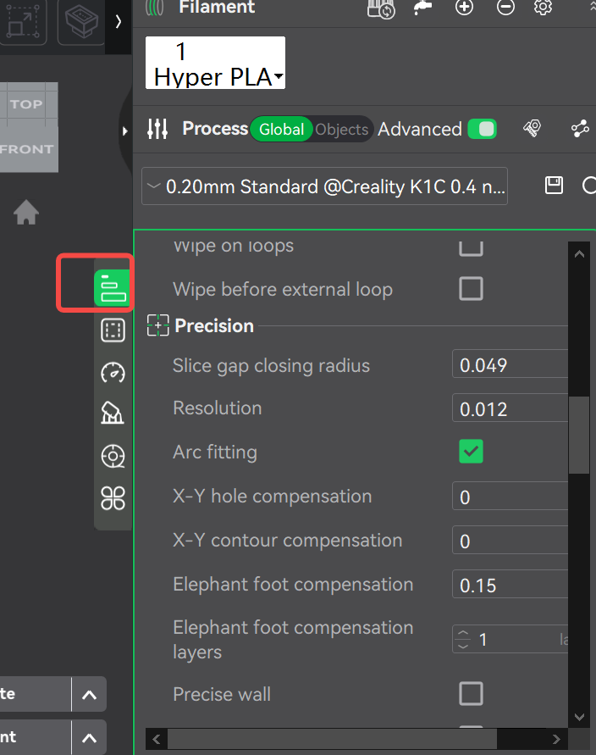This screenshot has width=596, height=755.
Task: Click the remove filament minus icon
Action: pos(505,8)
